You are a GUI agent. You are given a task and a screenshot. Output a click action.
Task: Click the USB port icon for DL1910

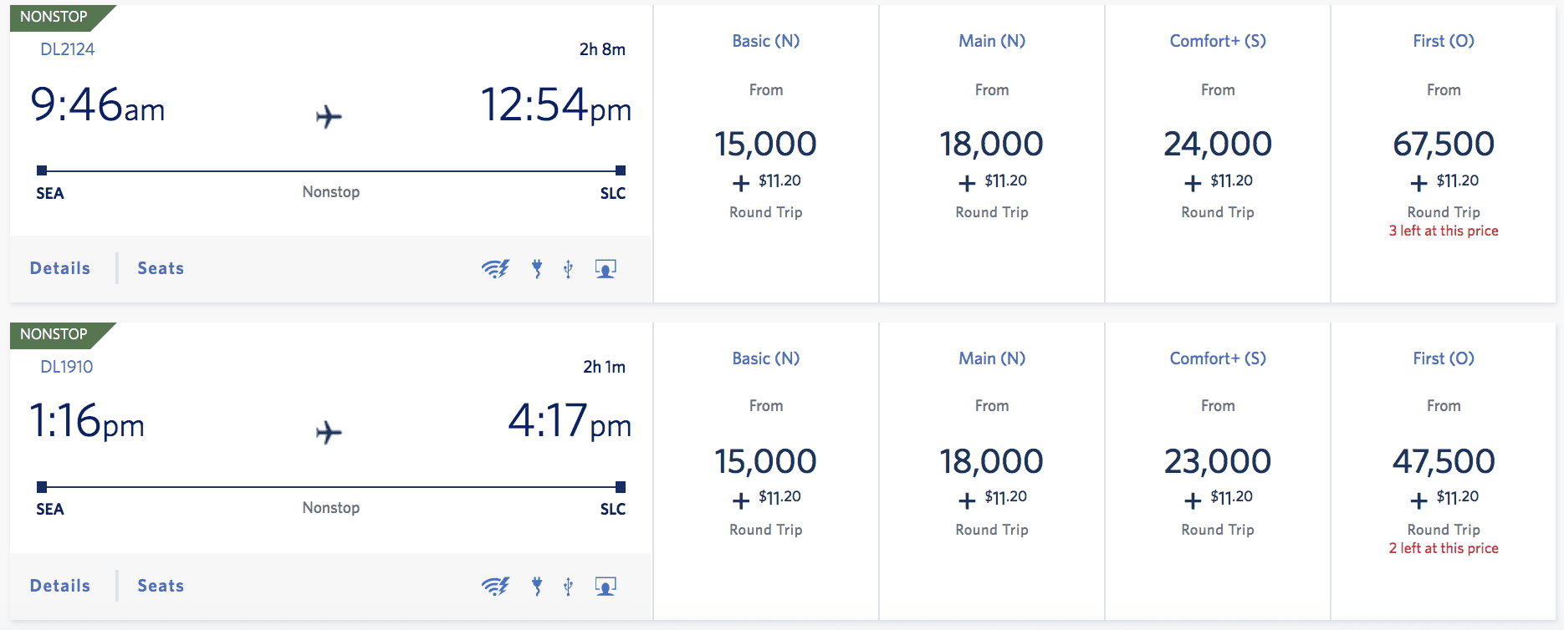(568, 586)
